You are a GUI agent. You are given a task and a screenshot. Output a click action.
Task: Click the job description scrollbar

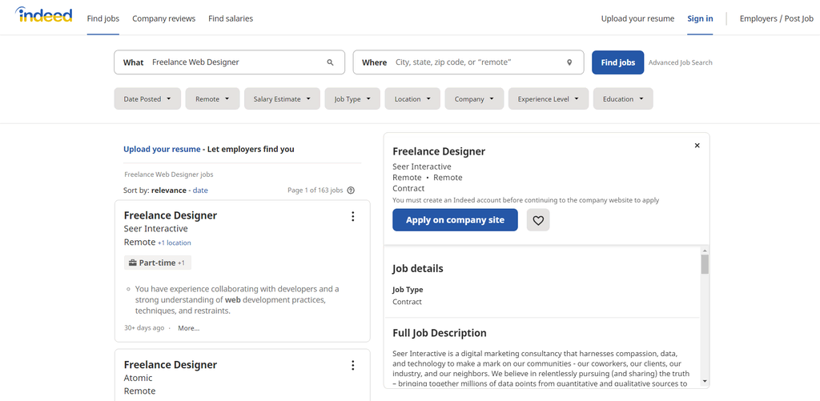pyautogui.click(x=705, y=265)
